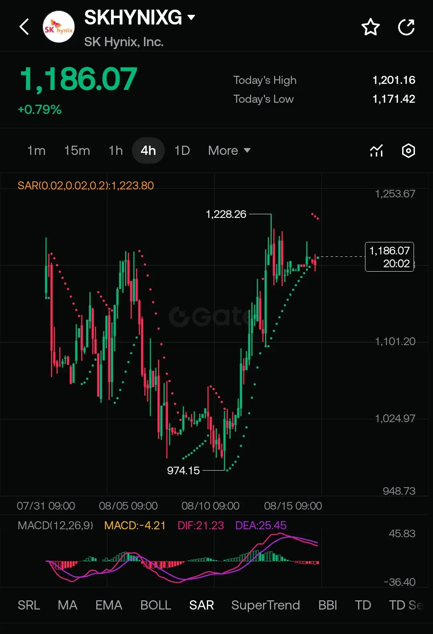Open the chart indicators icon

pyautogui.click(x=376, y=150)
